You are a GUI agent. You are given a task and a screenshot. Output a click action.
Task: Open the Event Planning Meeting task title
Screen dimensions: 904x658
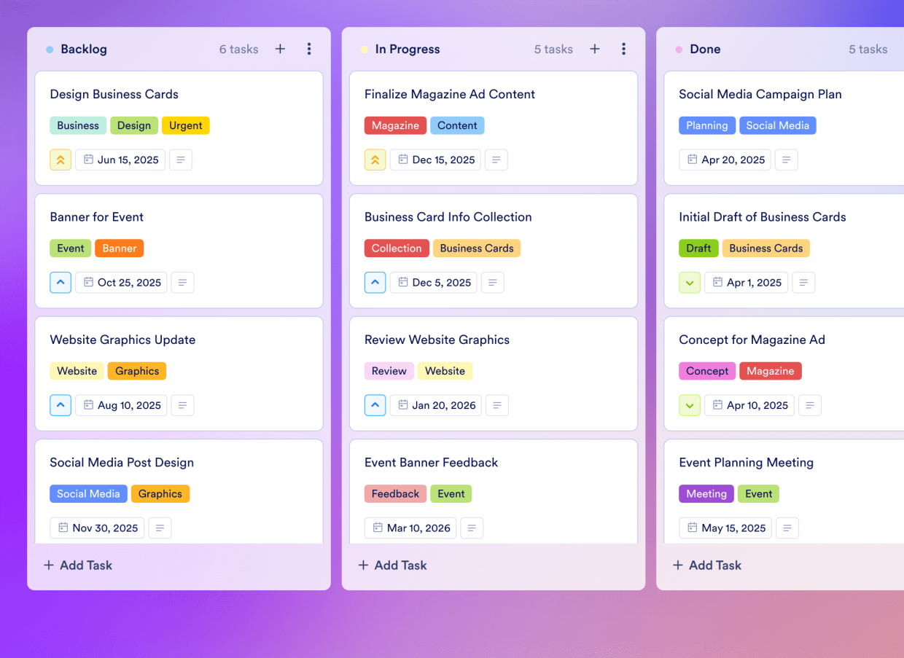pyautogui.click(x=746, y=462)
